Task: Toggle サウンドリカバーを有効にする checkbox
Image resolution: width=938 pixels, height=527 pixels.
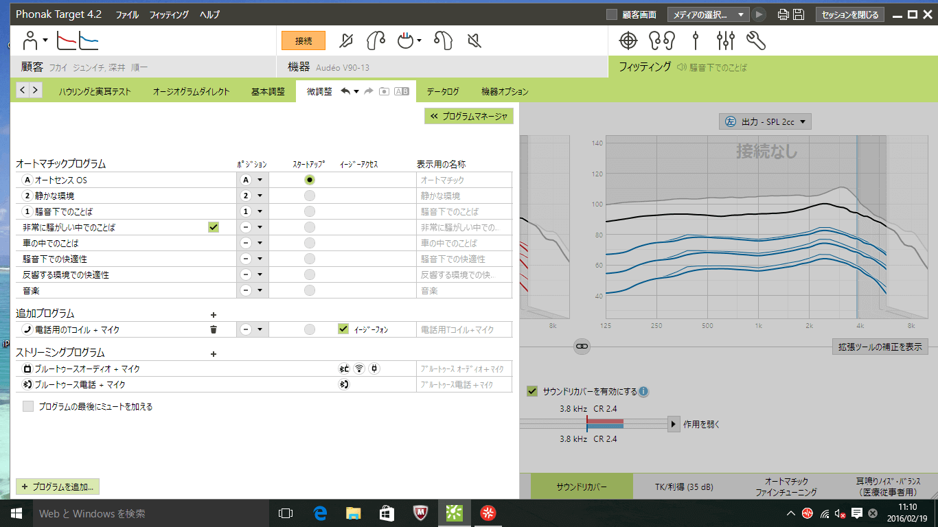Action: pos(531,391)
